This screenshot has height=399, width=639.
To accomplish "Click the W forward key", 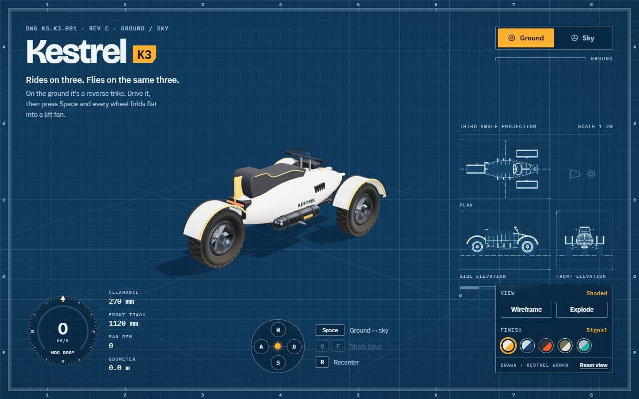I will point(278,330).
